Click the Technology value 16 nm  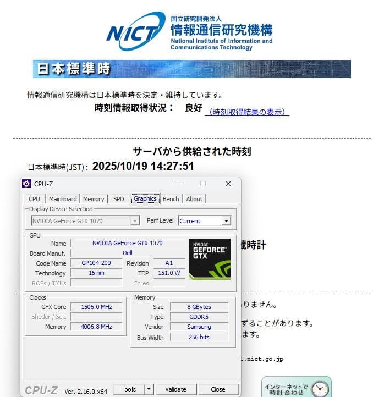(96, 273)
